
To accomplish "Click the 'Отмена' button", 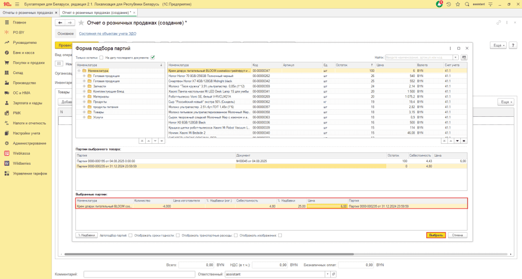I will click(x=457, y=235).
